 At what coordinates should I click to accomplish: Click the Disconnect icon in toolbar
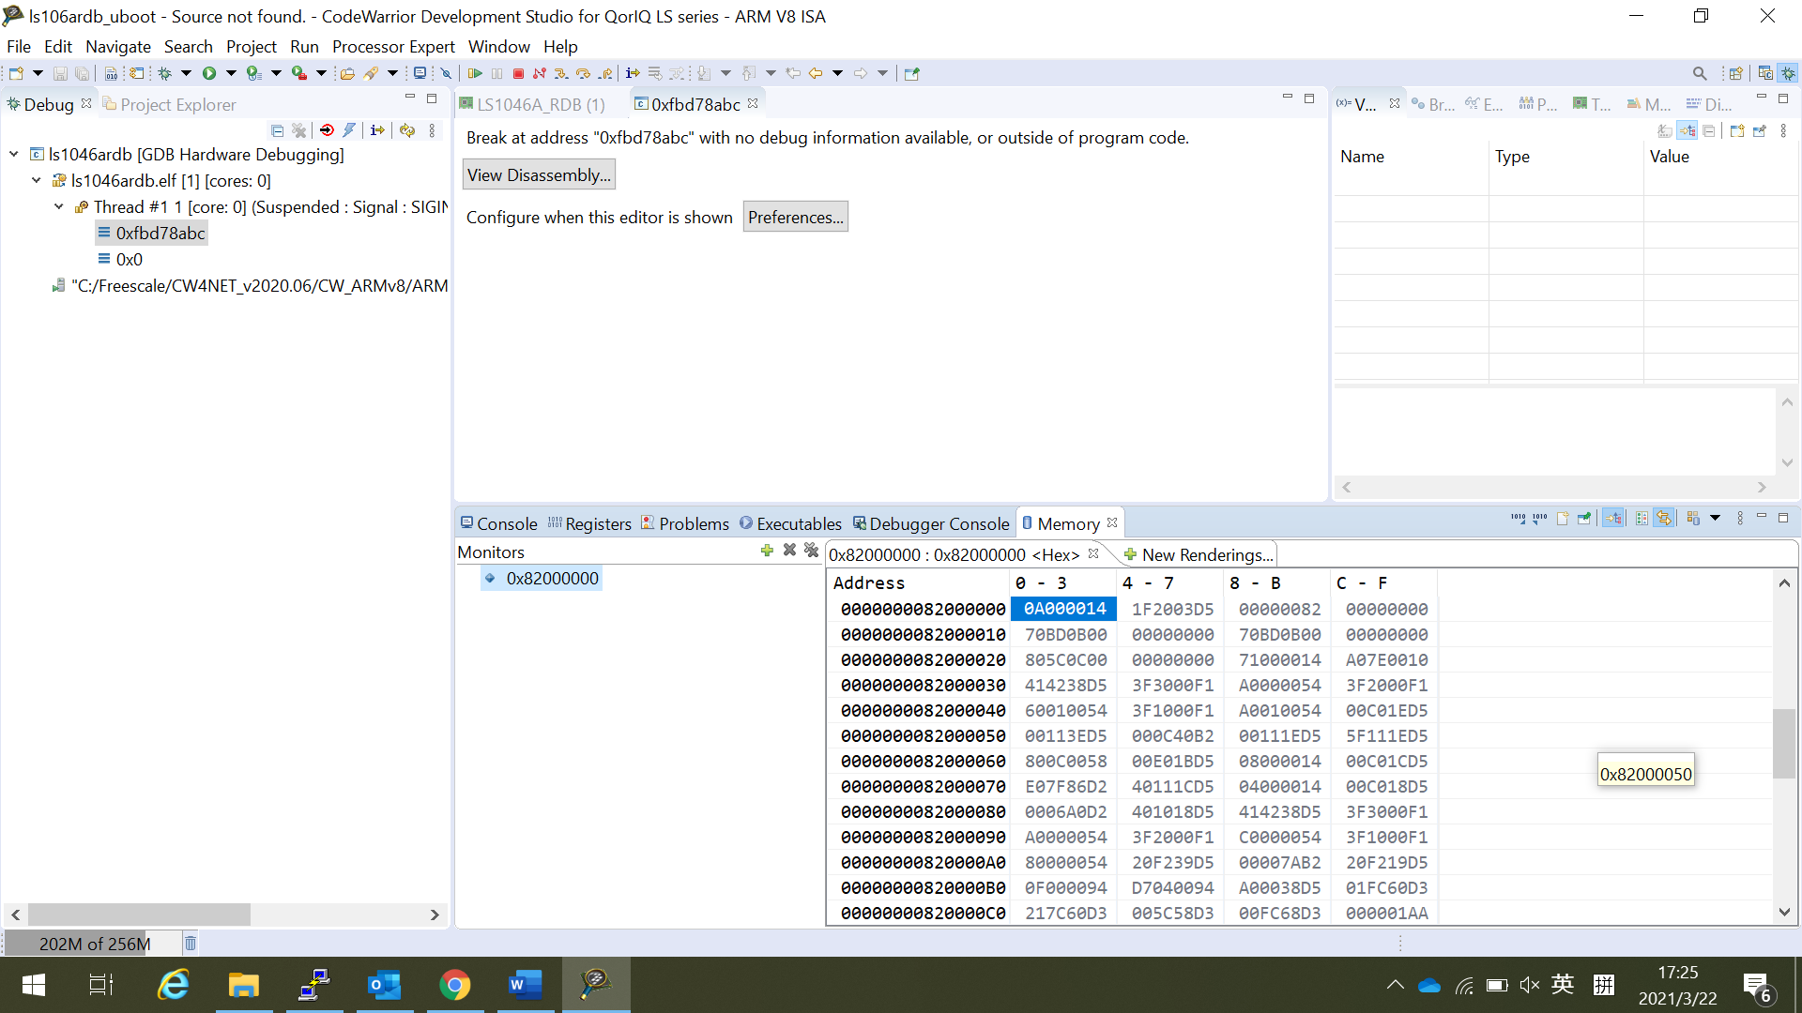click(540, 73)
